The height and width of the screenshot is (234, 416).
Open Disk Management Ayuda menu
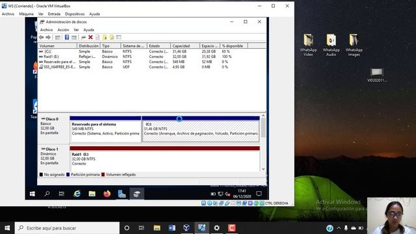(88, 30)
